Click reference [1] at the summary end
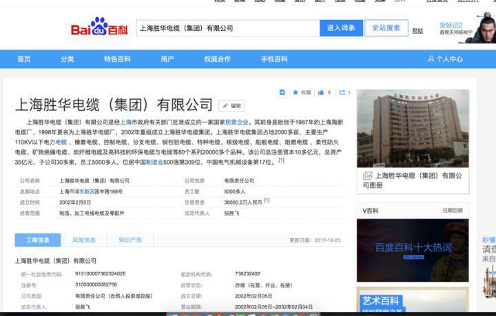This screenshot has height=316, width=496. pyautogui.click(x=281, y=160)
